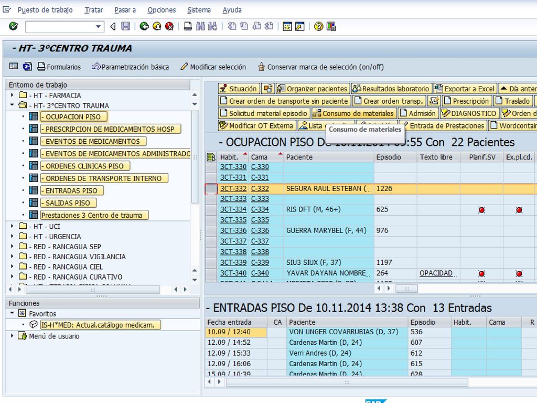Click the Exportar a Excel button
The width and height of the screenshot is (537, 403).
465,89
